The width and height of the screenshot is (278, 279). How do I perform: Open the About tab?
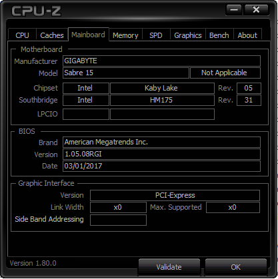point(247,35)
